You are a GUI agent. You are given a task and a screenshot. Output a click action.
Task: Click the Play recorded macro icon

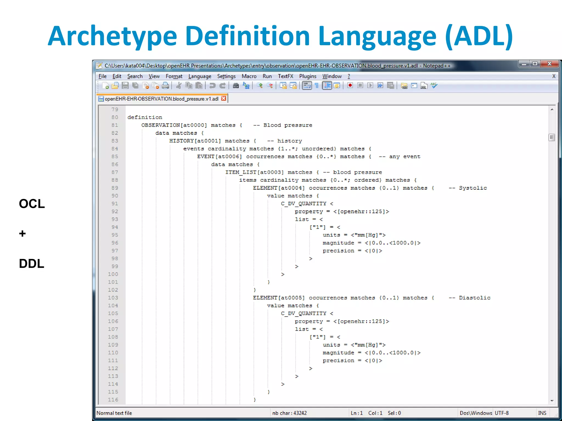[x=370, y=86]
